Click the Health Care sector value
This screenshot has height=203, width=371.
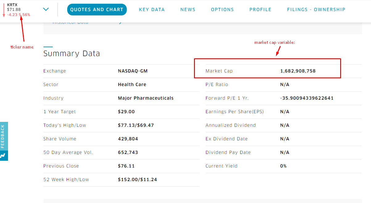(132, 85)
